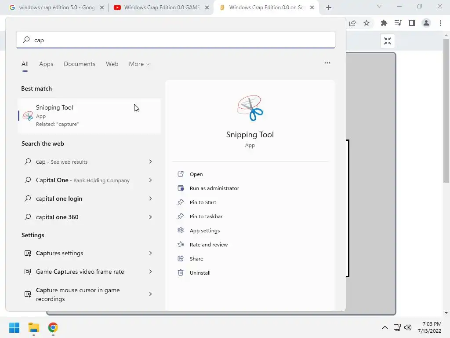Click the Share action entry
The width and height of the screenshot is (450, 338).
[196, 259]
